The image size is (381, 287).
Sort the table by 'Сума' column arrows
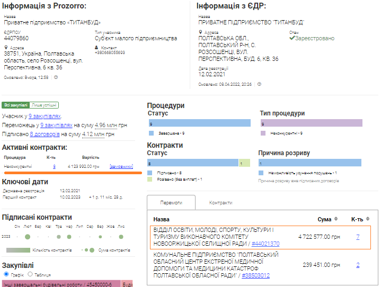[x=335, y=219]
